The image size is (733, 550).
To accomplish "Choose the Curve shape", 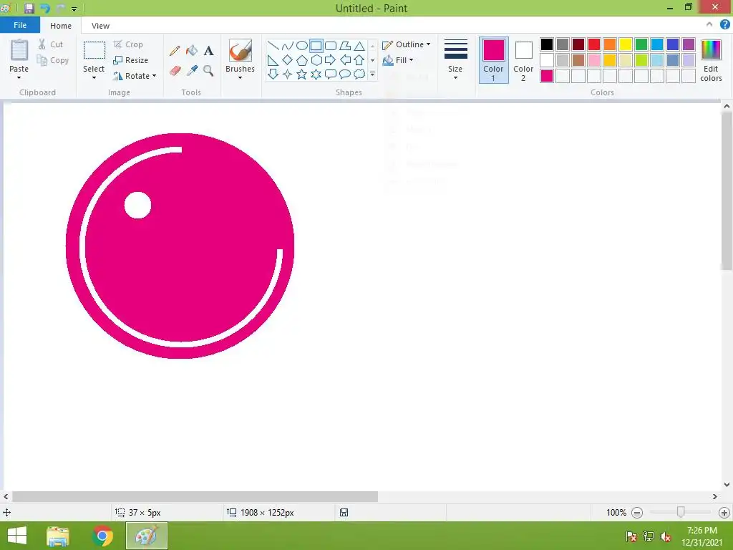I will [x=288, y=46].
